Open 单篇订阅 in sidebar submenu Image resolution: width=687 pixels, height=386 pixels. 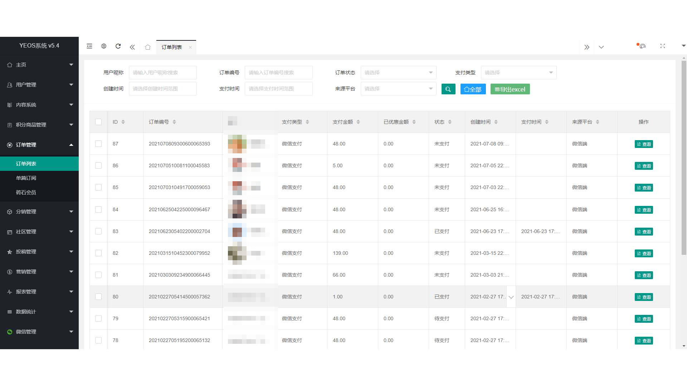point(26,178)
